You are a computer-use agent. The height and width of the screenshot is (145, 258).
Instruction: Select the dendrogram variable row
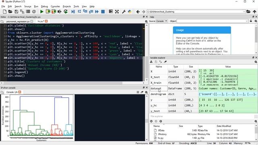point(204,94)
